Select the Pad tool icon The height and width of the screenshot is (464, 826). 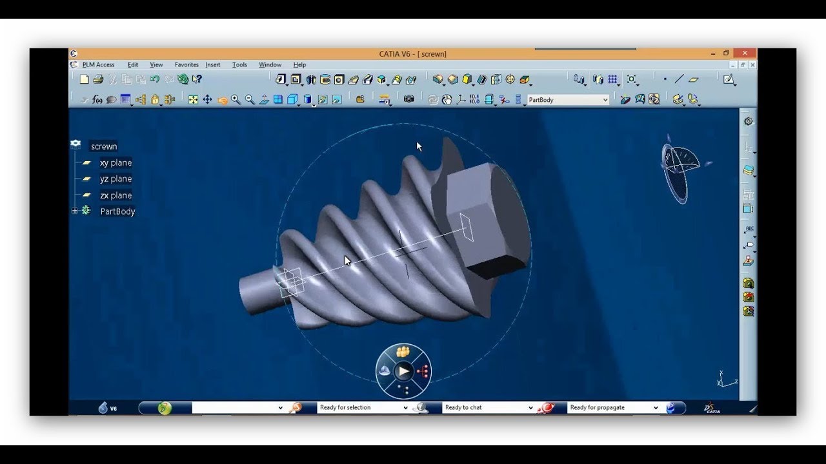click(x=281, y=79)
